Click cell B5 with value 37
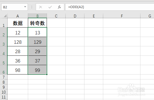 coord(38,60)
